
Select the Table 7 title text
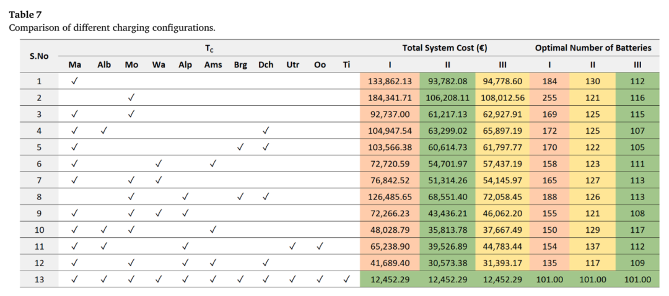pos(25,15)
